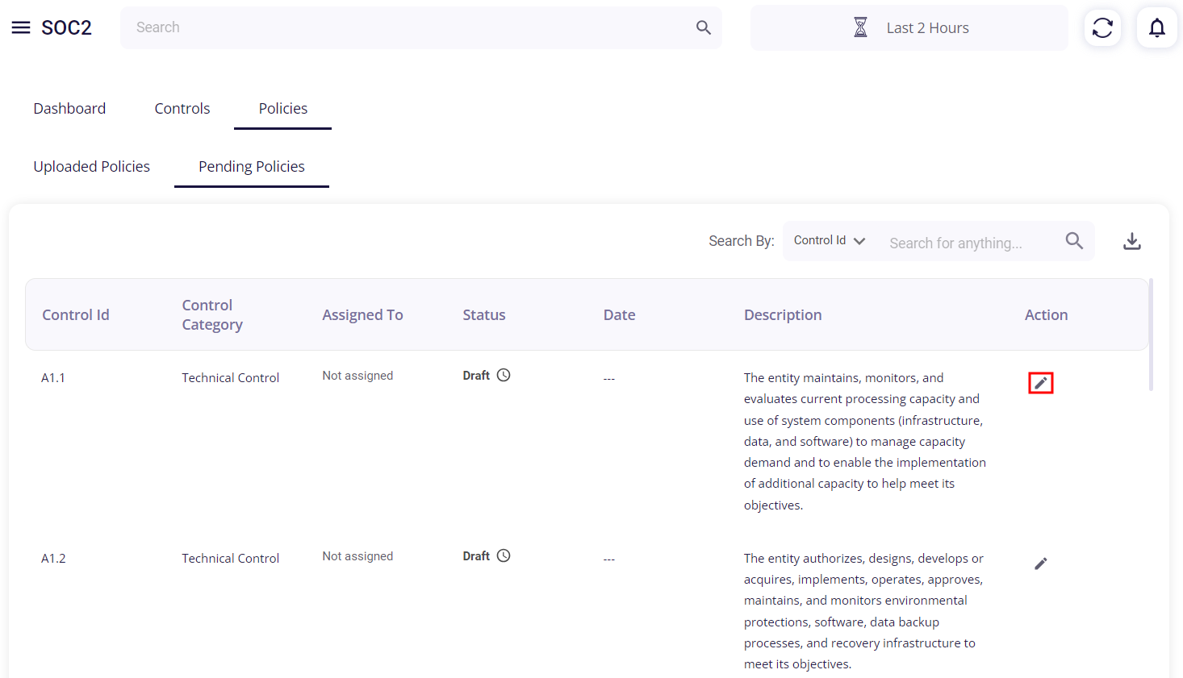Download the pending policies list
This screenshot has height=678, width=1183.
(1132, 241)
